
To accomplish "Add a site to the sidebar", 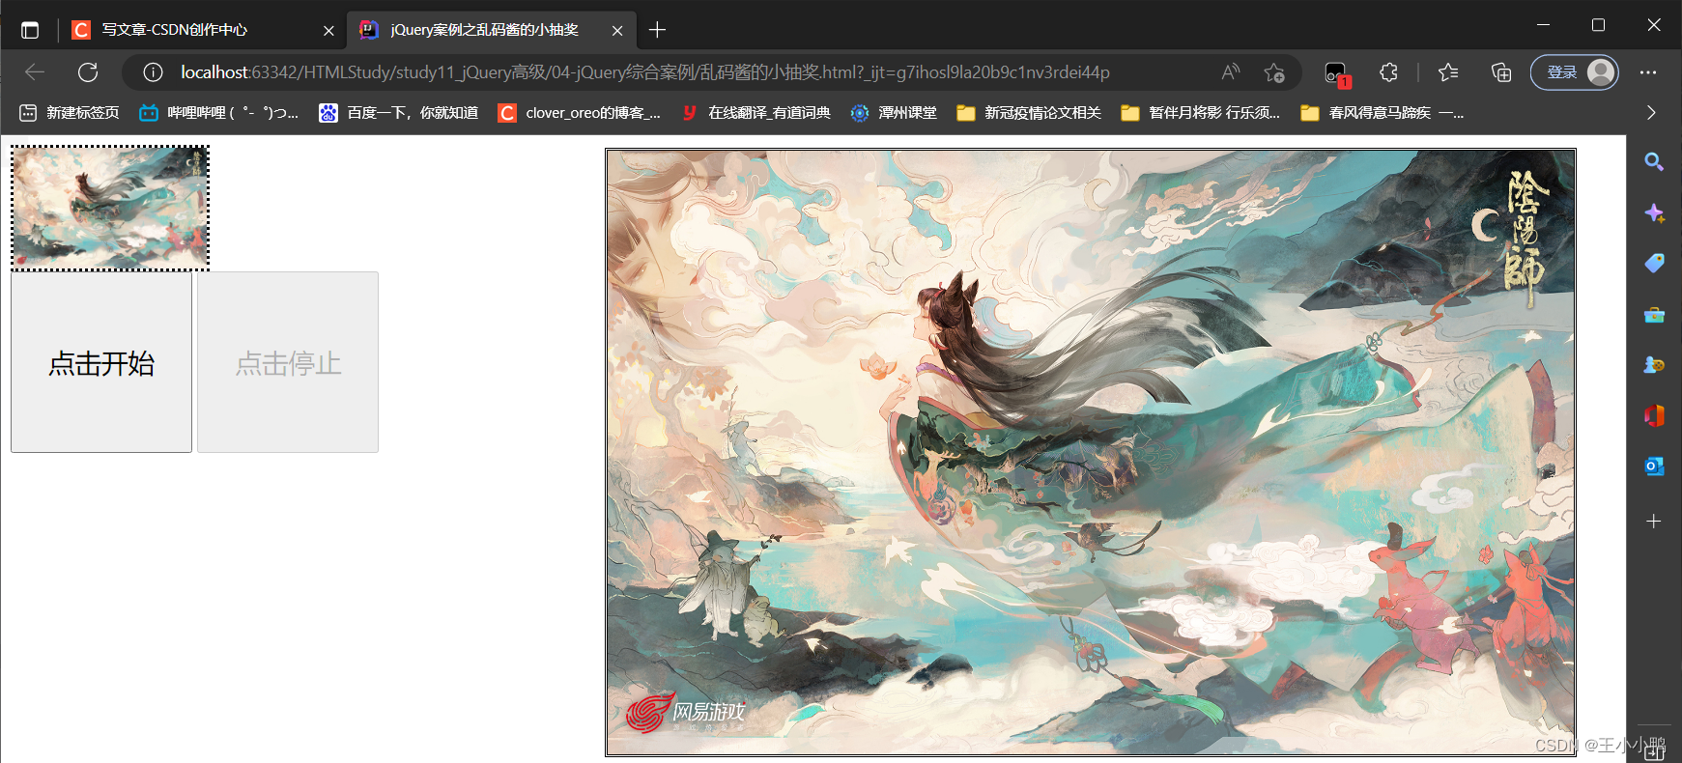I will 1654,522.
